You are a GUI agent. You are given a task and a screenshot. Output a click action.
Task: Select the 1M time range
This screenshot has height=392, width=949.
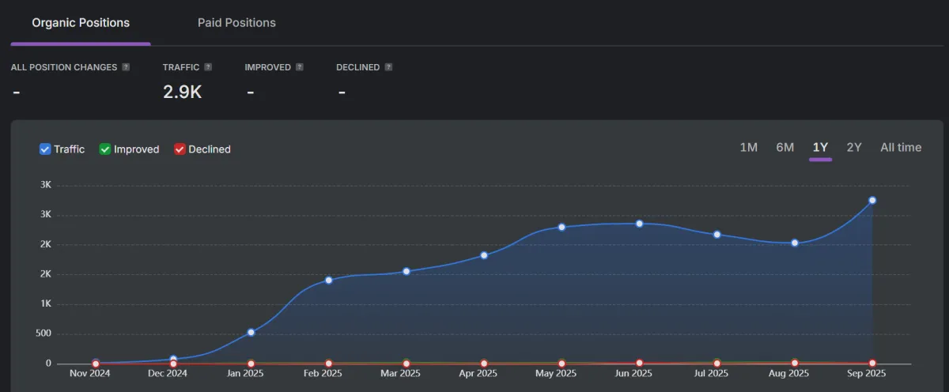748,147
